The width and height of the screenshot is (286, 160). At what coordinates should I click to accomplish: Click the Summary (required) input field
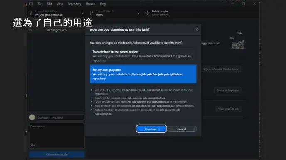(60, 117)
